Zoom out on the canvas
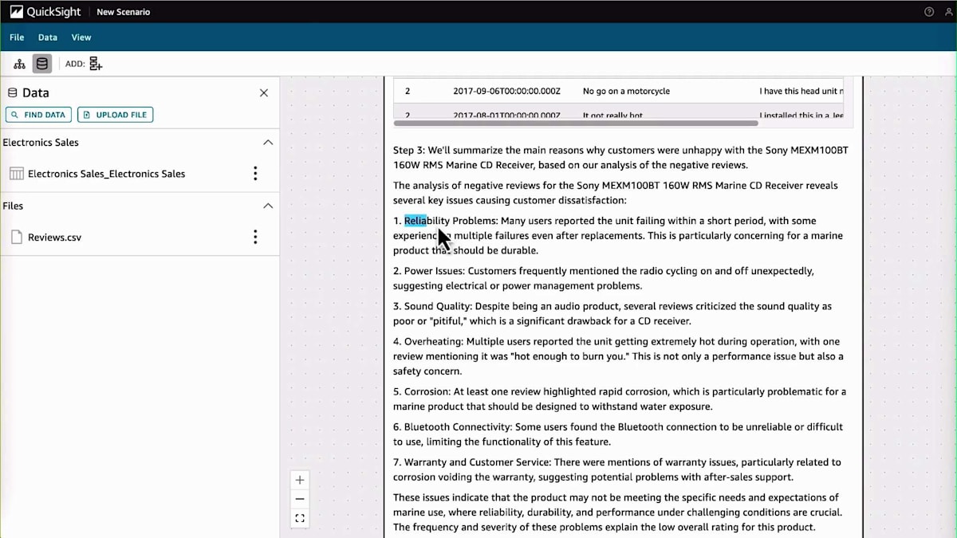Viewport: 957px width, 538px height. tap(300, 499)
